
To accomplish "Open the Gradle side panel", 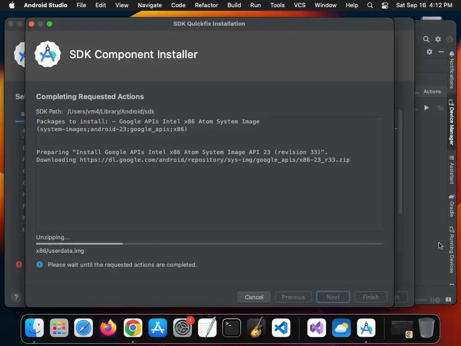I will (452, 205).
